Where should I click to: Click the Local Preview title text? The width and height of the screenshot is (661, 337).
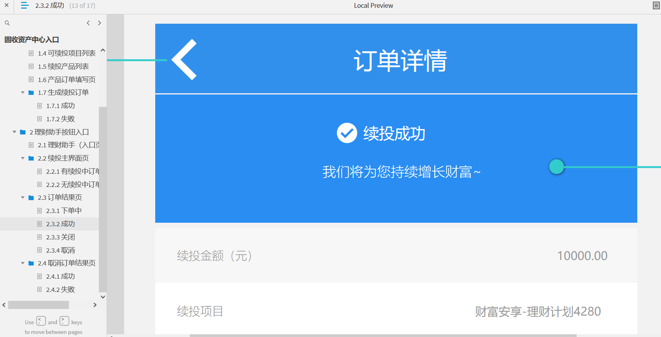(x=373, y=5)
